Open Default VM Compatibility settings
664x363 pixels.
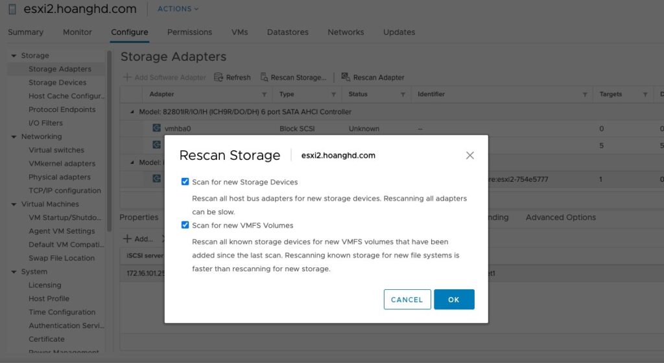(x=66, y=245)
